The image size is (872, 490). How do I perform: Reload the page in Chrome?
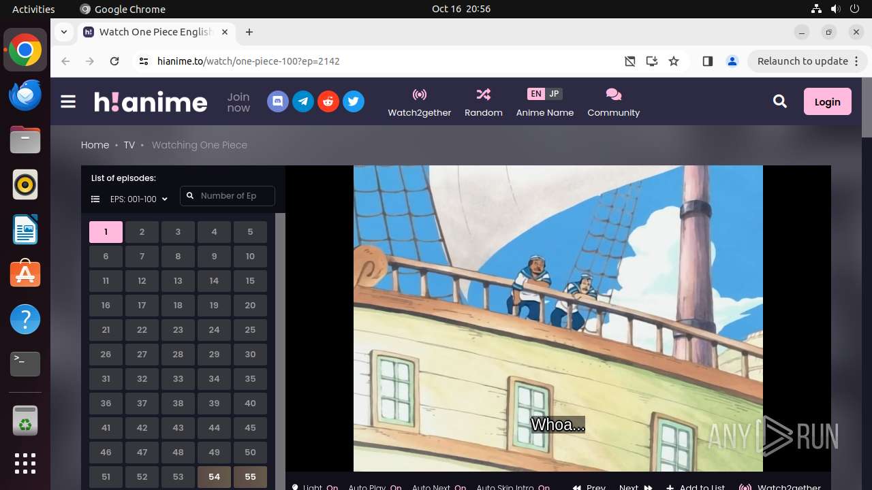pos(114,61)
